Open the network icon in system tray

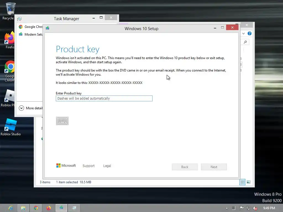[248, 208]
